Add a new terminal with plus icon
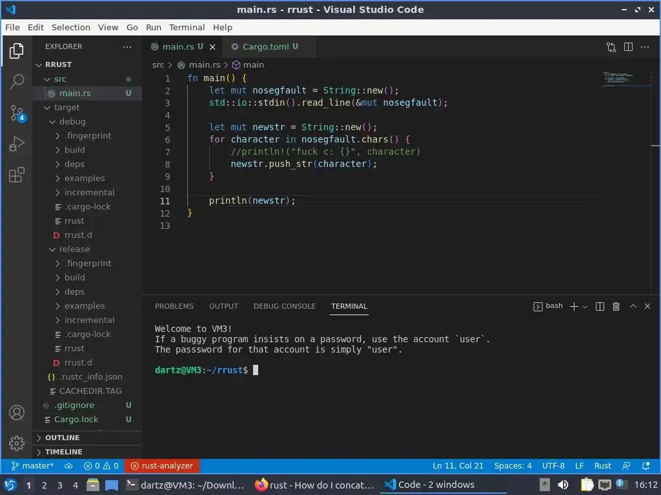Screen dimensions: 661x495 (x=574, y=306)
